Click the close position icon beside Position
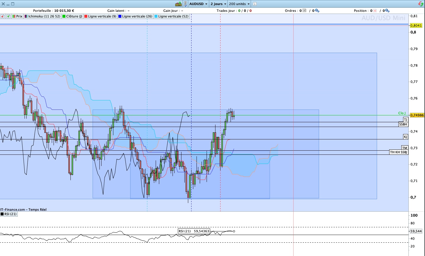Screen dimensions: 425x256 (375, 11)
